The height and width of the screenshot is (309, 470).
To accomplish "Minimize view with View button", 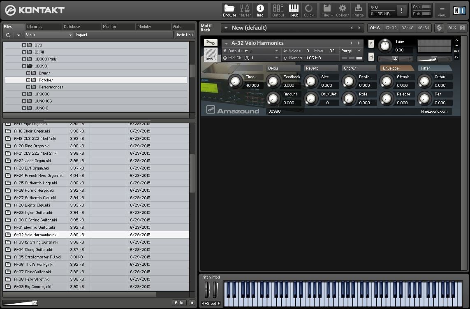I will click(x=442, y=11).
